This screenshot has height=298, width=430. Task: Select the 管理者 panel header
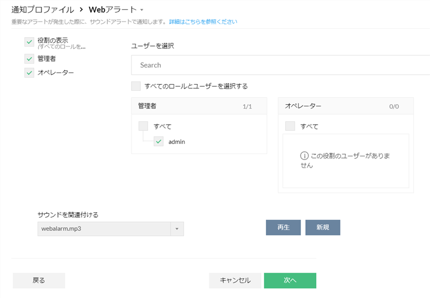[199, 106]
